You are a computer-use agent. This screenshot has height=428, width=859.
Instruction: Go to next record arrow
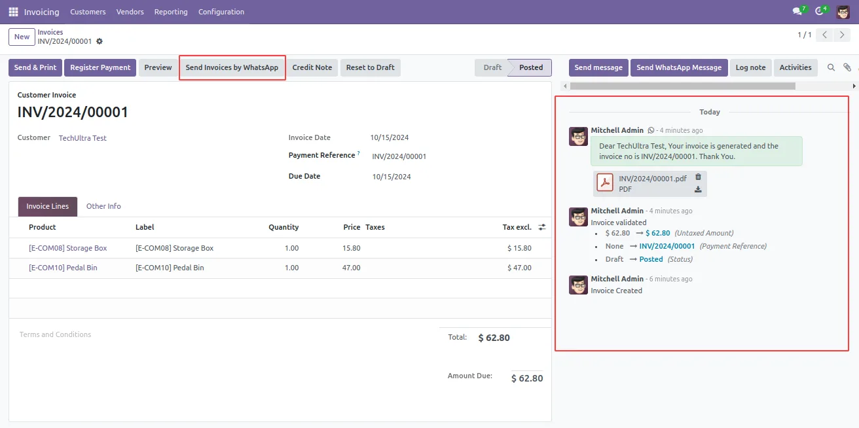[x=842, y=35]
